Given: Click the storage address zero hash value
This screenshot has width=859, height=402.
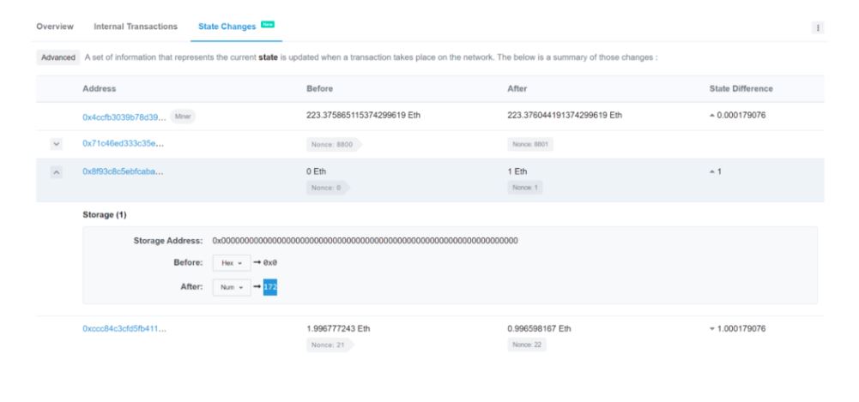Looking at the screenshot, I should point(365,241).
